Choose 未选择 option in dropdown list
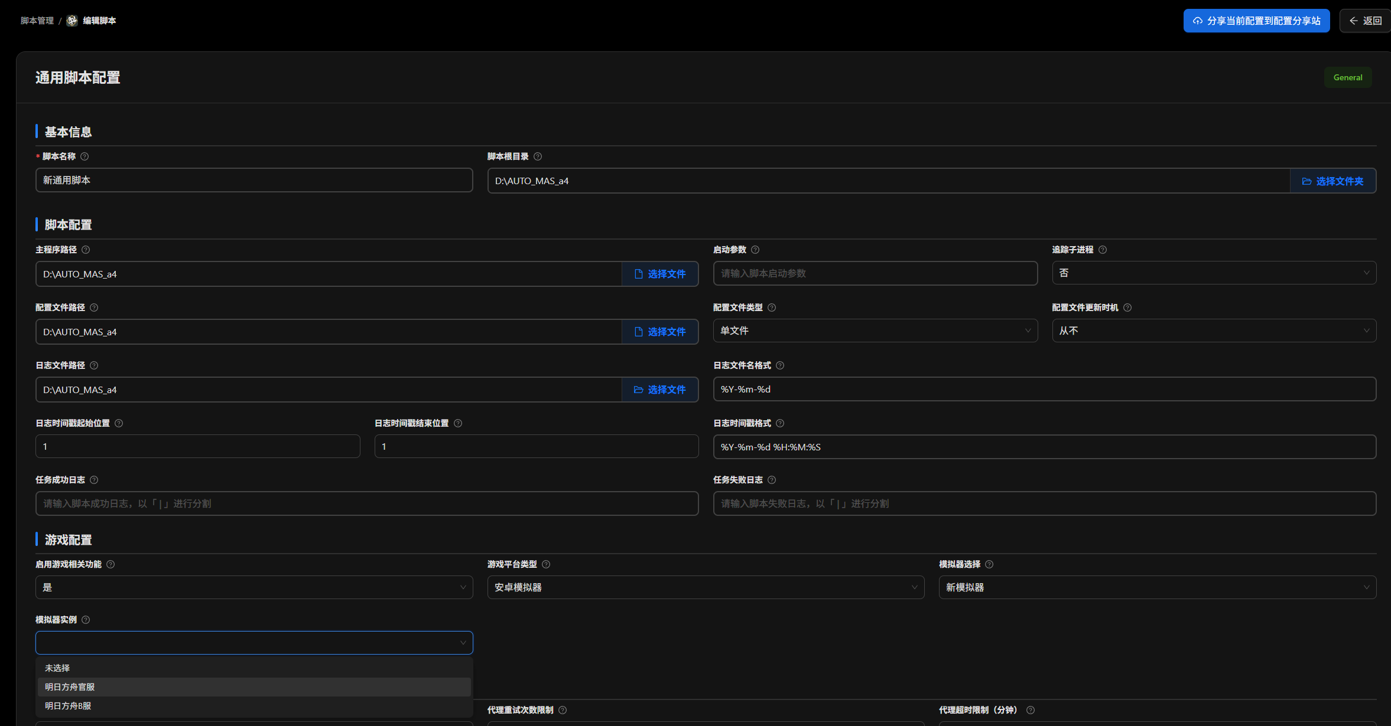The image size is (1391, 726). tap(57, 668)
